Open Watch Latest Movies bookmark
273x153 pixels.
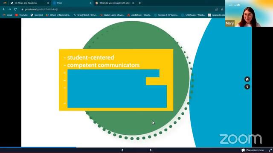point(112,15)
